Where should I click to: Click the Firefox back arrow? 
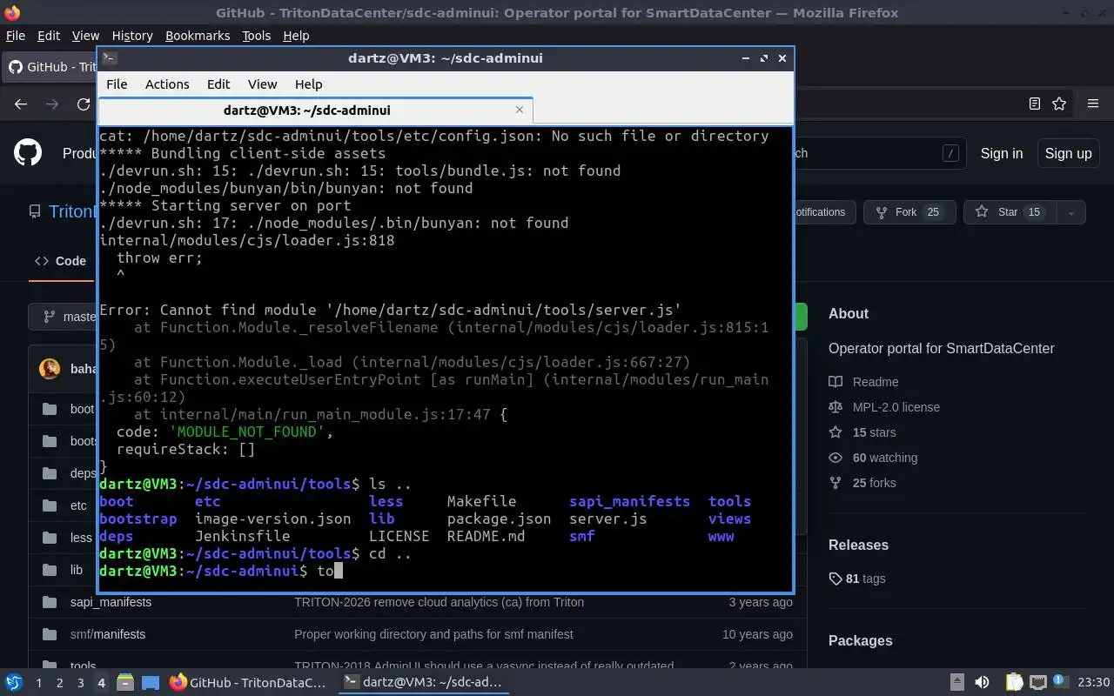(x=21, y=104)
